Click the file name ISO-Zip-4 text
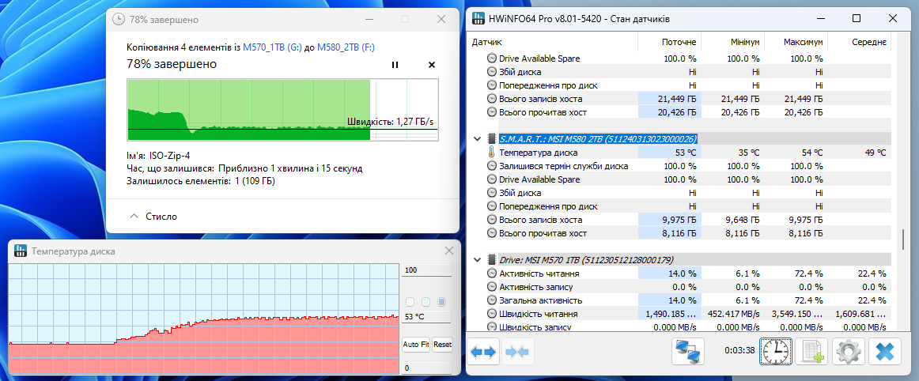The width and height of the screenshot is (919, 381). 170,156
